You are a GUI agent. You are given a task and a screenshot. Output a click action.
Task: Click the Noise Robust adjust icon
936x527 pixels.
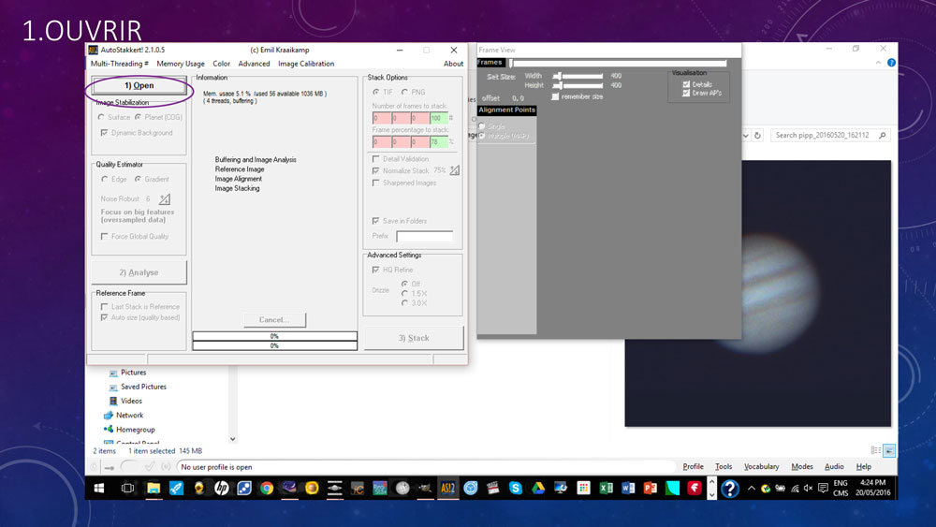click(165, 198)
